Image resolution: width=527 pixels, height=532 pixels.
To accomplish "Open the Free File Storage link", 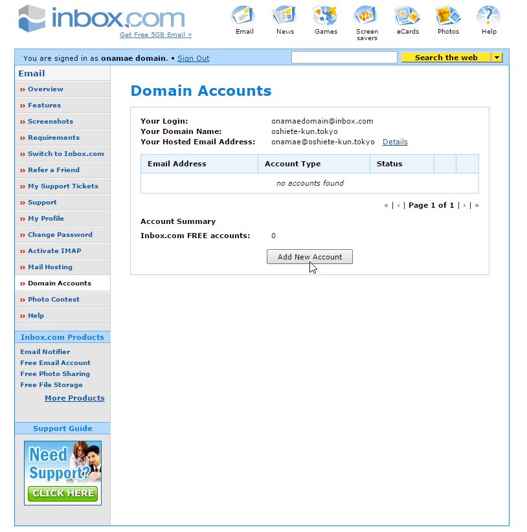I will pyautogui.click(x=51, y=384).
